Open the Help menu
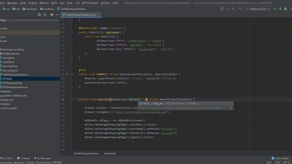The height and width of the screenshot is (164, 292). [x=115, y=3]
